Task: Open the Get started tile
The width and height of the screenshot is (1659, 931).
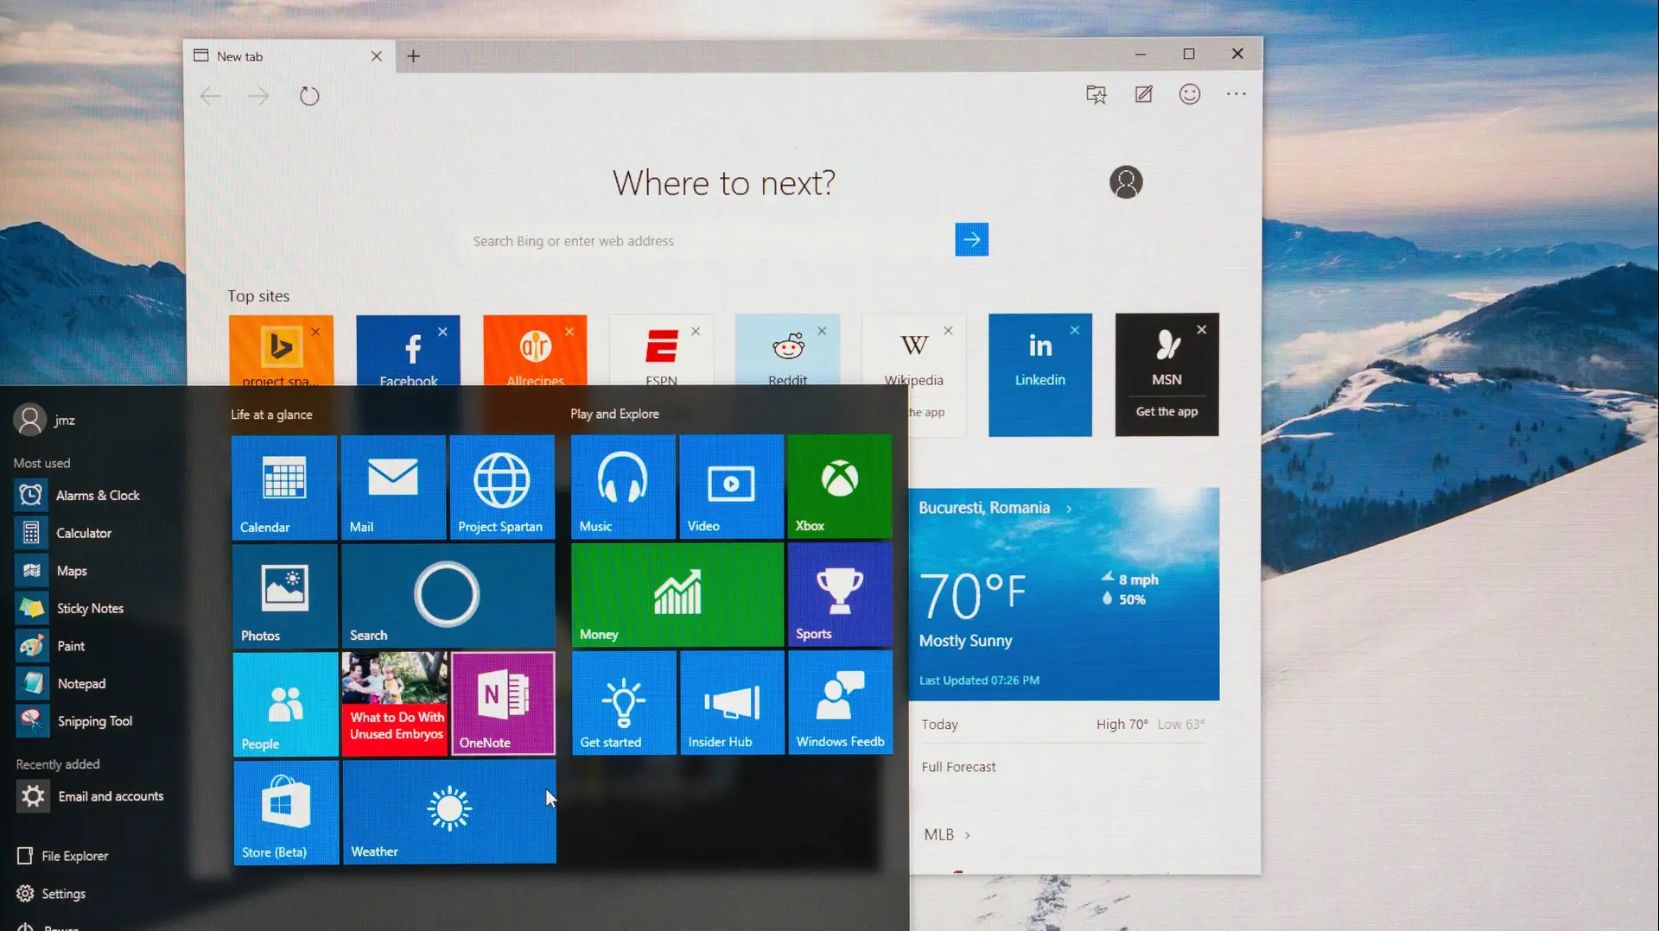Action: [x=625, y=703]
